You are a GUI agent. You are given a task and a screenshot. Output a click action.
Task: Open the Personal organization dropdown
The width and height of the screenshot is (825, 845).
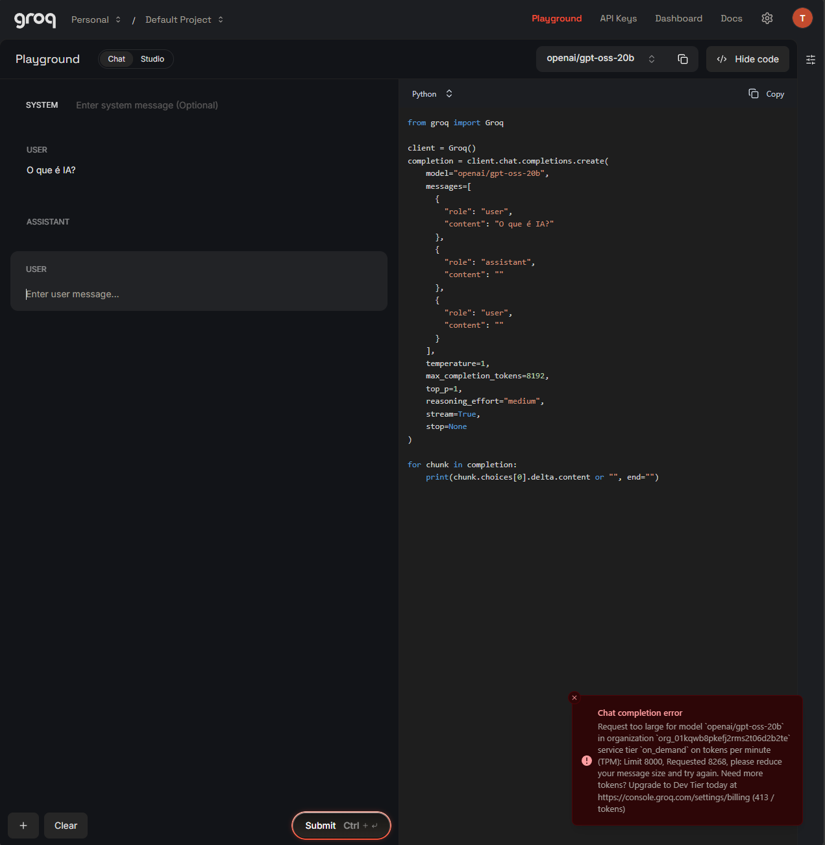point(96,19)
